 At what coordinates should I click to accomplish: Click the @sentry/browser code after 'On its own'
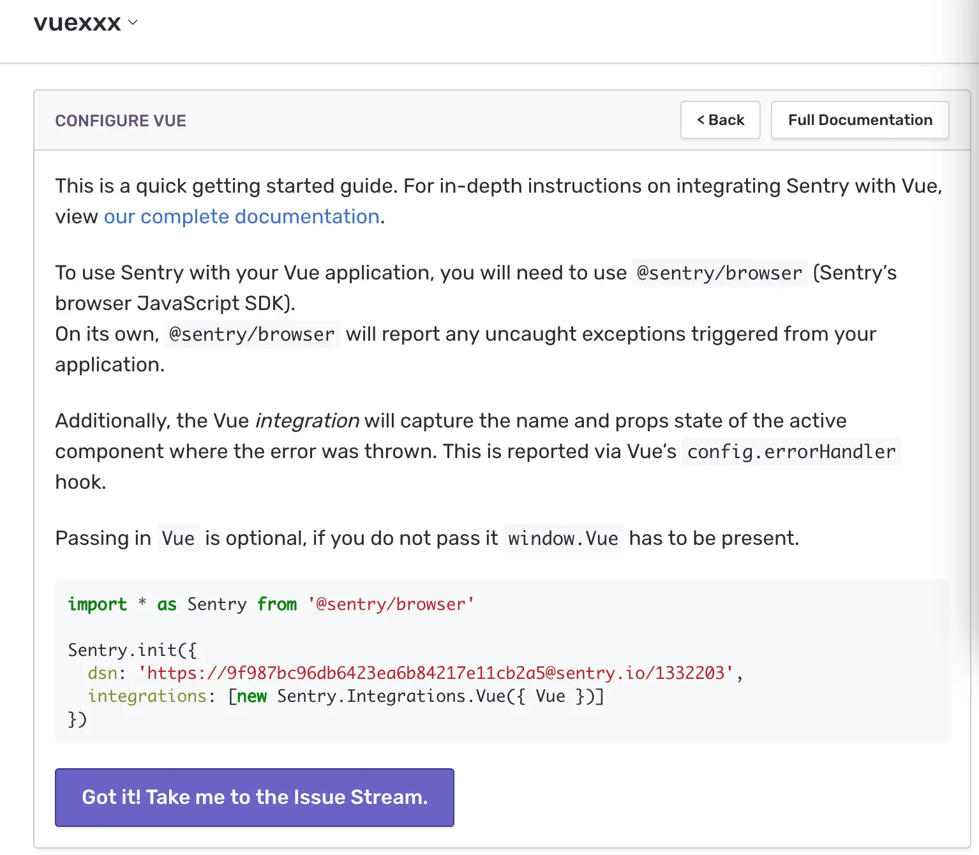(x=252, y=334)
